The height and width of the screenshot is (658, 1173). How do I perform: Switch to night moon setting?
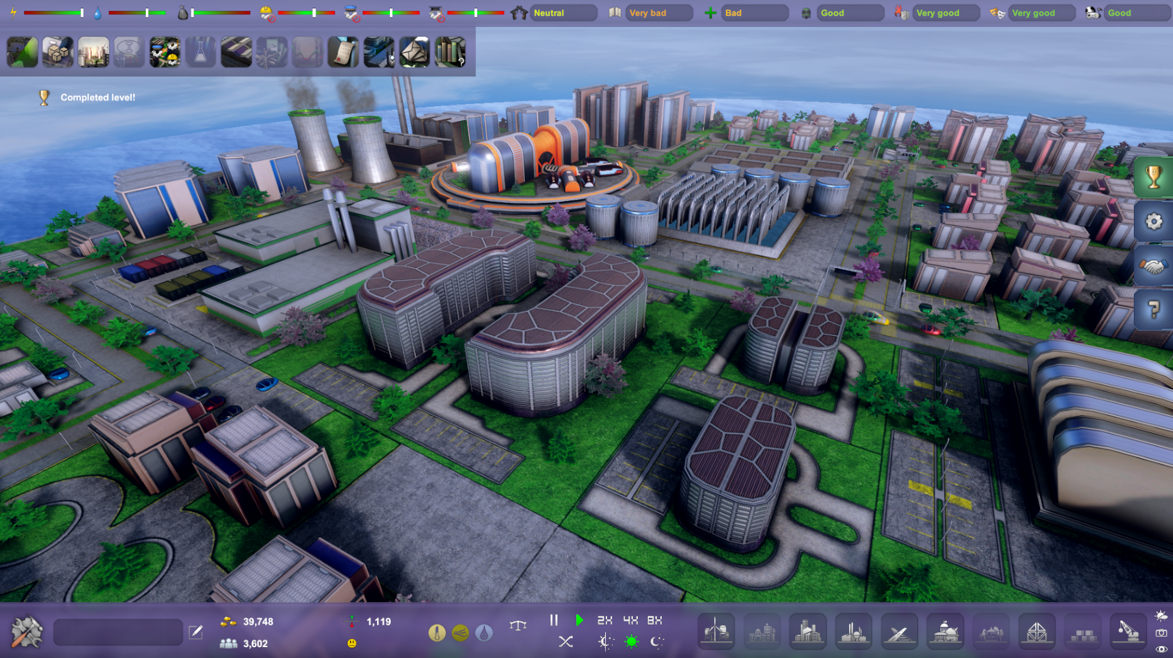(x=656, y=641)
